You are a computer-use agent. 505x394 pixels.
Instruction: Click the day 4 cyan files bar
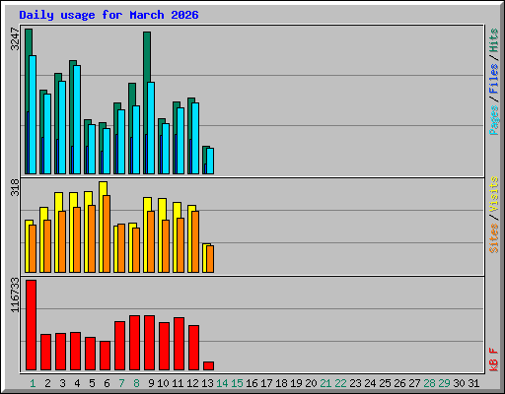click(77, 119)
